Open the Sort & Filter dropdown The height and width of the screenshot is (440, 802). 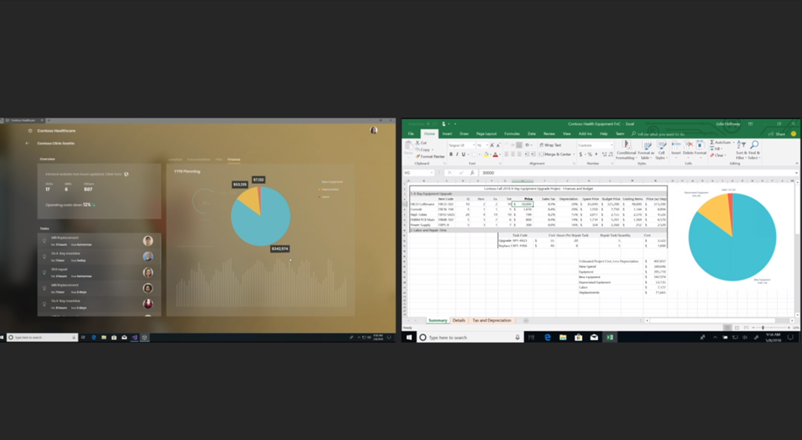pos(741,151)
